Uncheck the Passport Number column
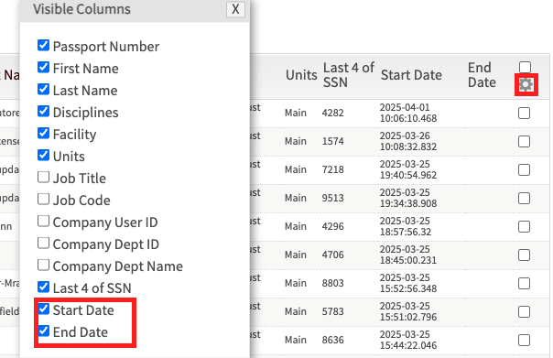This screenshot has height=358, width=553. click(x=43, y=46)
